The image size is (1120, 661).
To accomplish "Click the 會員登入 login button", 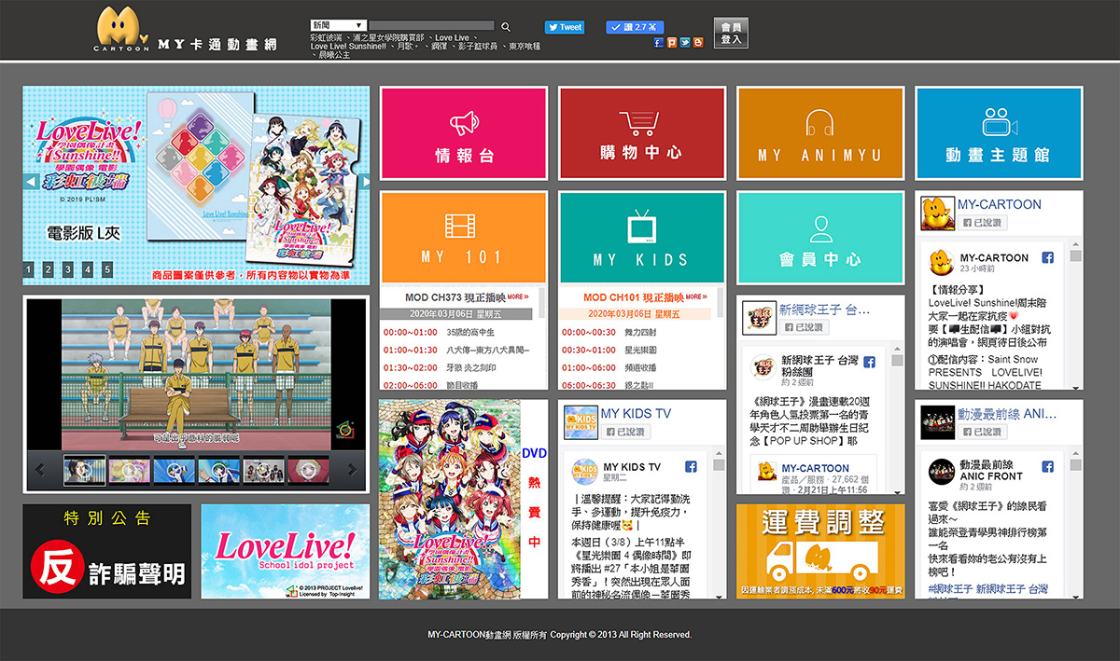I will click(x=731, y=33).
